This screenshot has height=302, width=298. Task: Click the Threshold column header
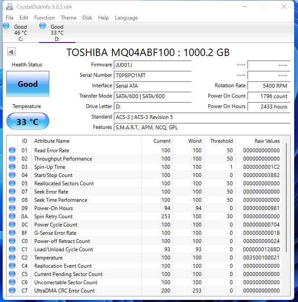click(x=219, y=141)
